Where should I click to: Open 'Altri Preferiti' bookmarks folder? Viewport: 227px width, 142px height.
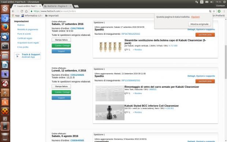pos(219,15)
